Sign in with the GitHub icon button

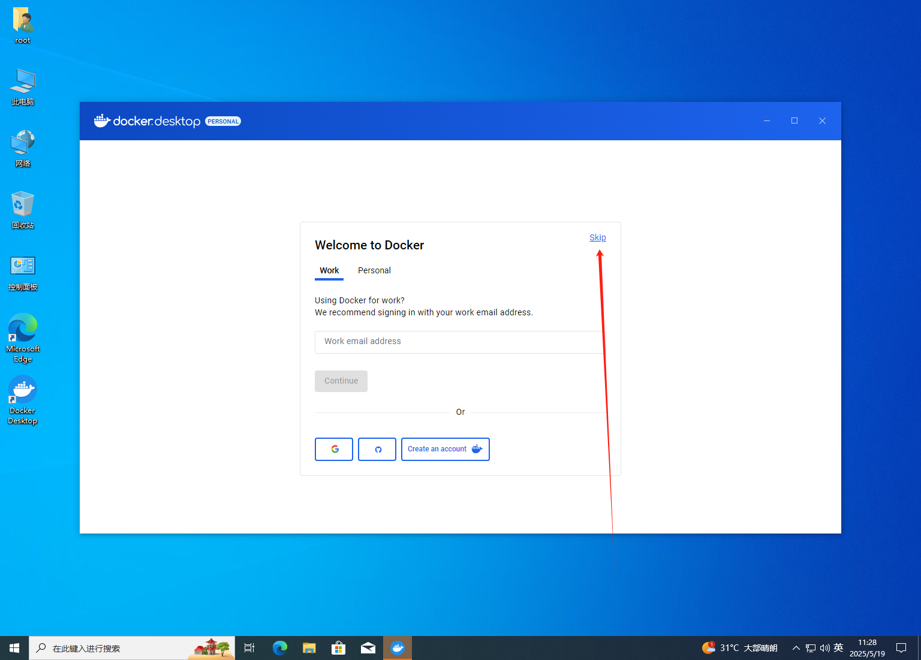coord(377,449)
